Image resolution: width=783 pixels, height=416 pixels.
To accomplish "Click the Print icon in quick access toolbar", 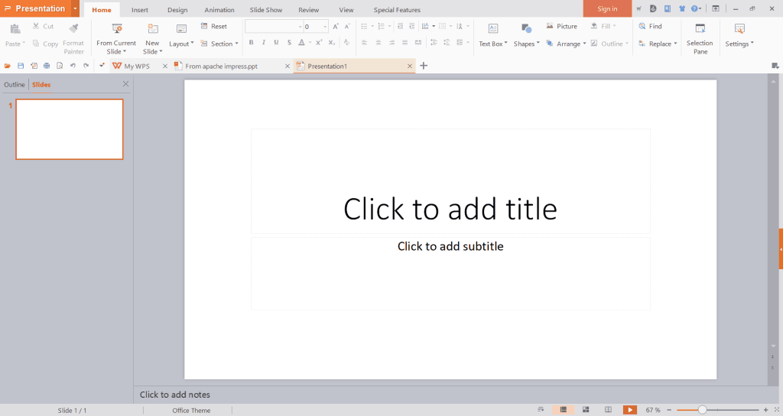I will point(47,66).
